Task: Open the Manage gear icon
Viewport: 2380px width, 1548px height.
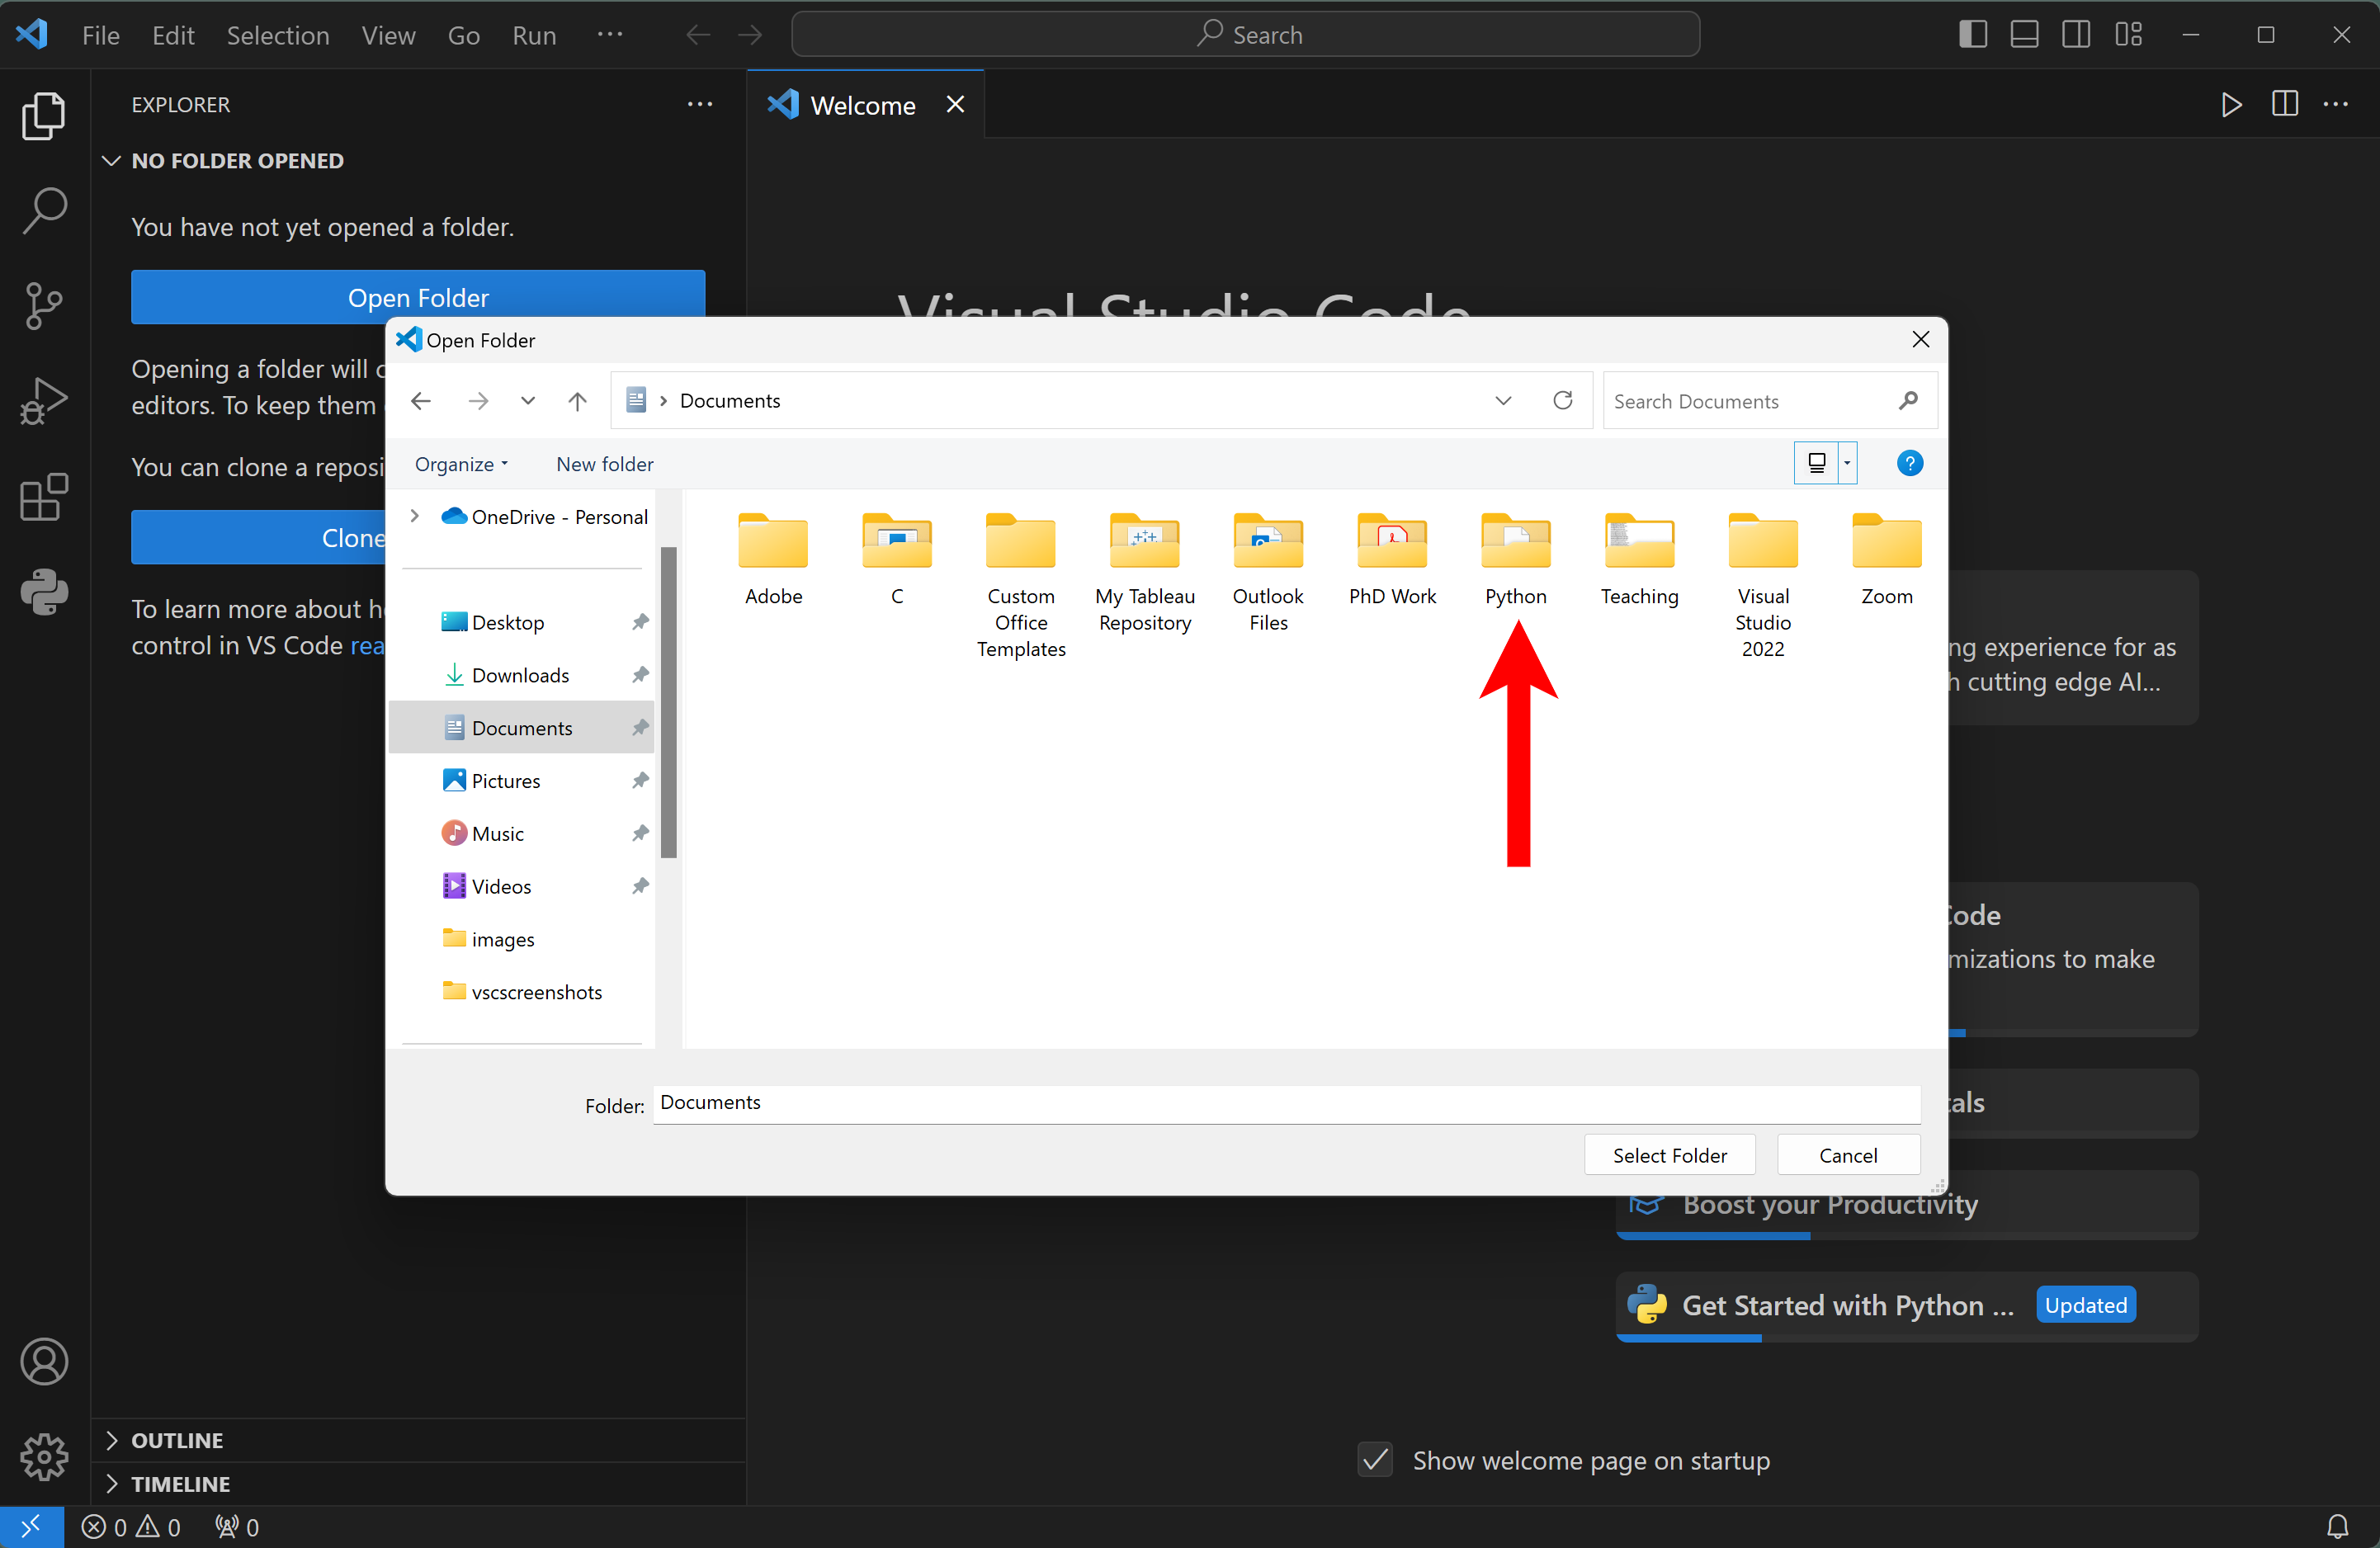Action: coord(44,1457)
